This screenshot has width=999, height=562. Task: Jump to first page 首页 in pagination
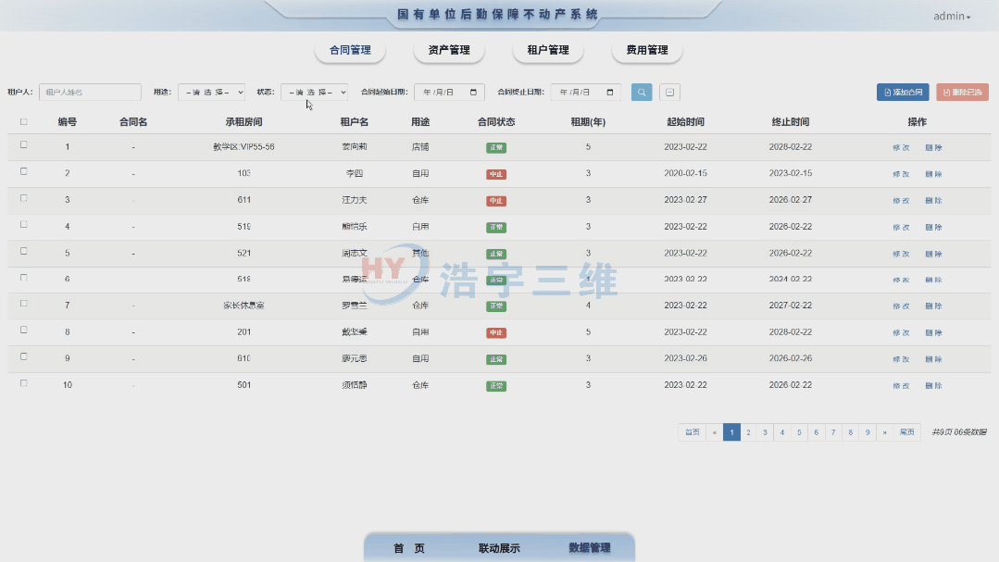692,432
